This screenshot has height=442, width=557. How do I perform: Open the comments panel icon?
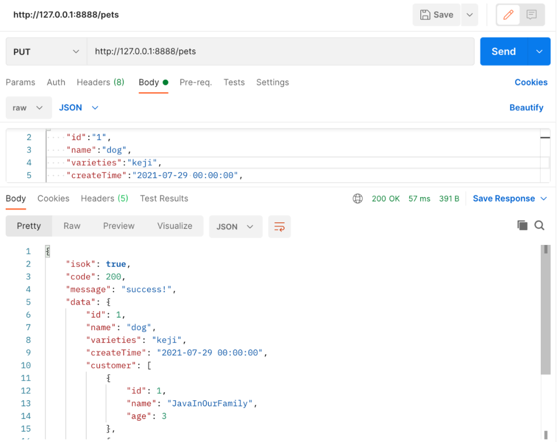pyautogui.click(x=532, y=15)
